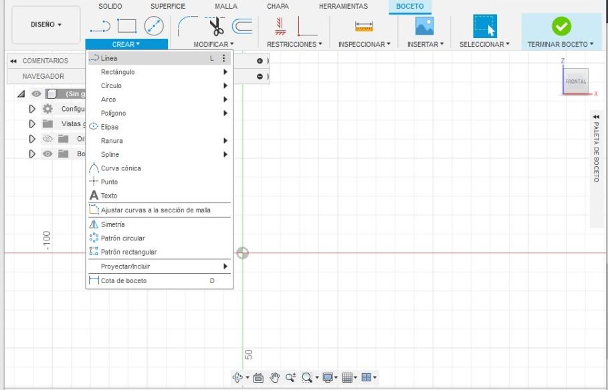Image resolution: width=608 pixels, height=390 pixels.
Task: Click the Select window selection icon
Action: pyautogui.click(x=485, y=26)
